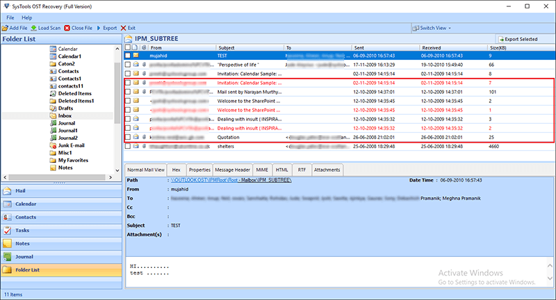Click the Add File toolbar icon
The height and width of the screenshot is (300, 556).
[x=5, y=28]
